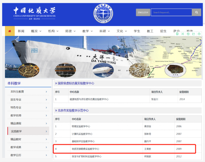The height and width of the screenshot is (162, 205).
Task: Click in the Search keyword input field
Action: (171, 12)
